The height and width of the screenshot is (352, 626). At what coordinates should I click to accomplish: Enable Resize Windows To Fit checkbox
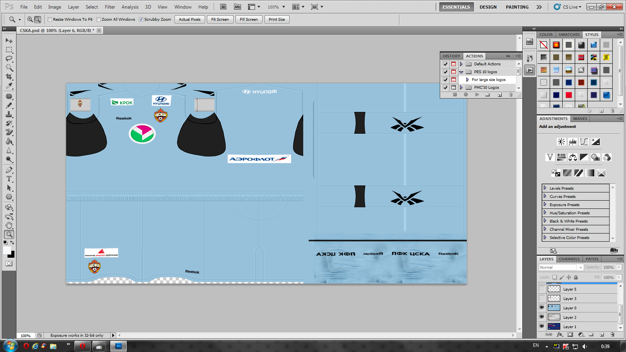click(x=50, y=19)
